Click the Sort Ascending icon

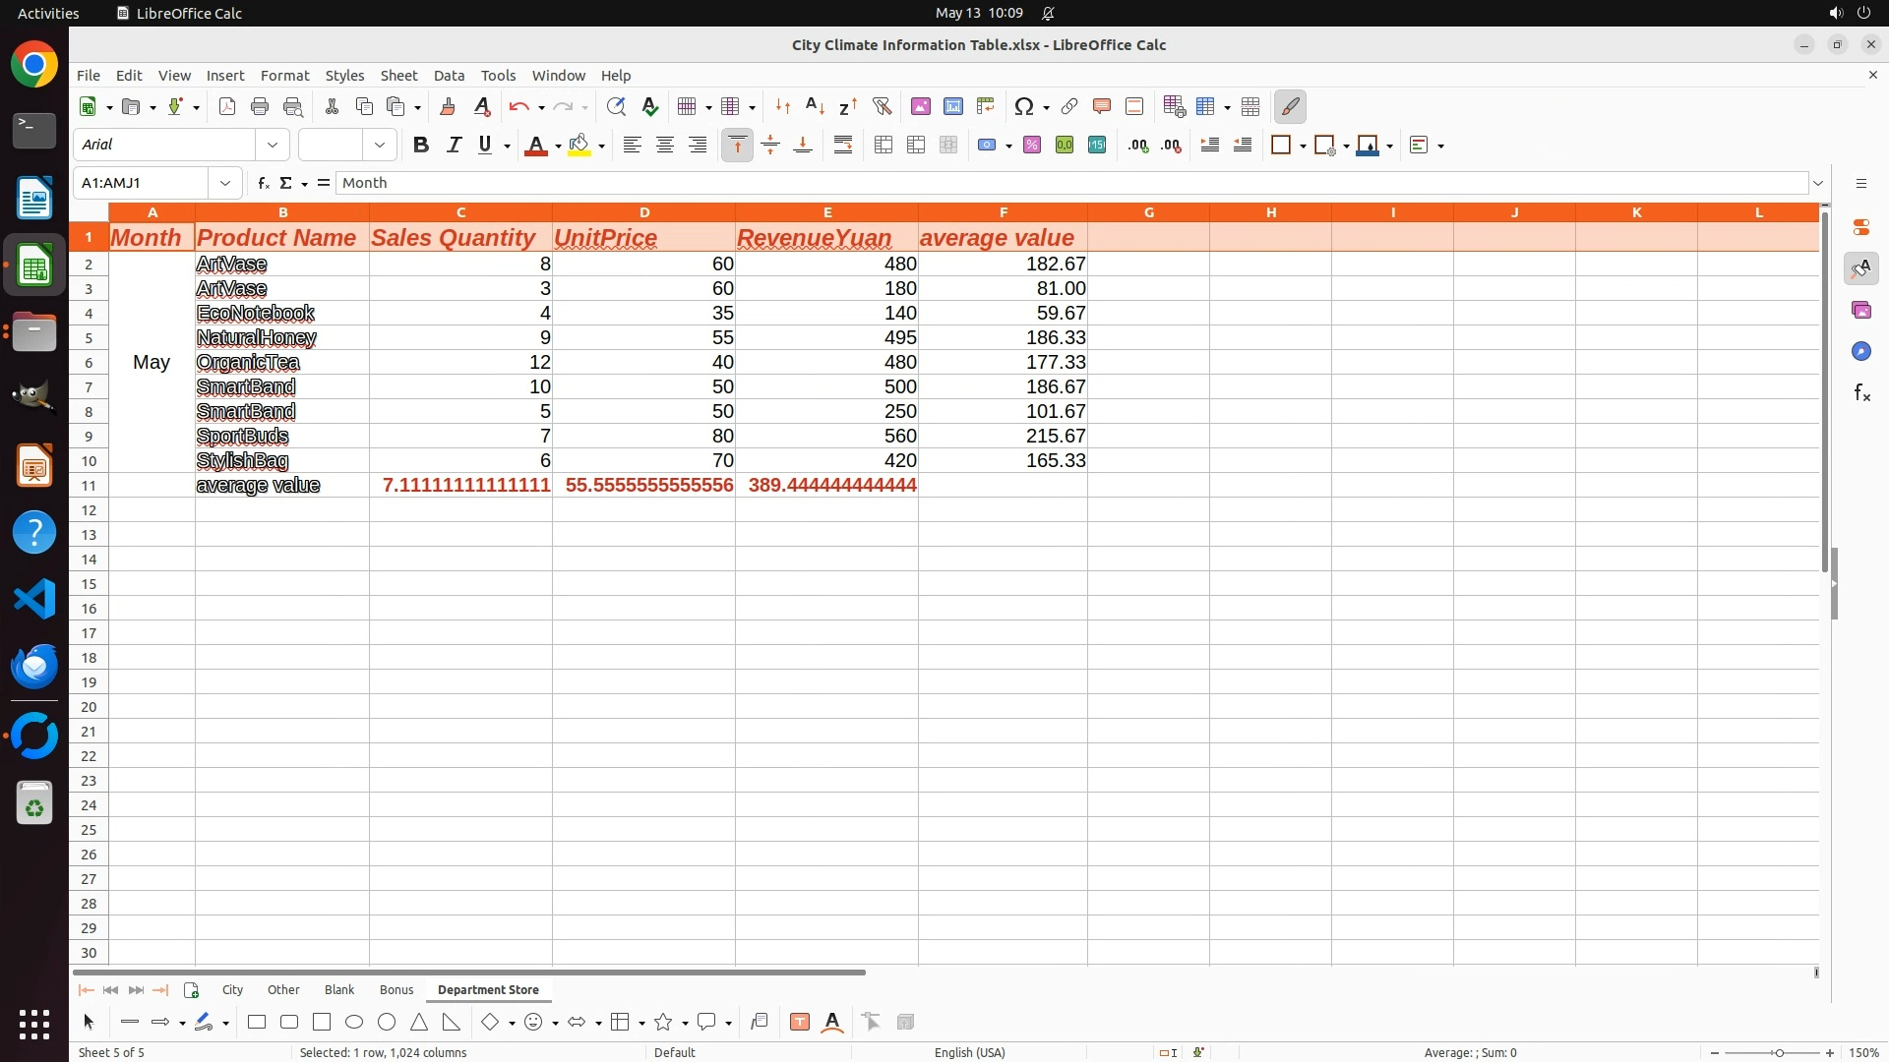(x=815, y=106)
